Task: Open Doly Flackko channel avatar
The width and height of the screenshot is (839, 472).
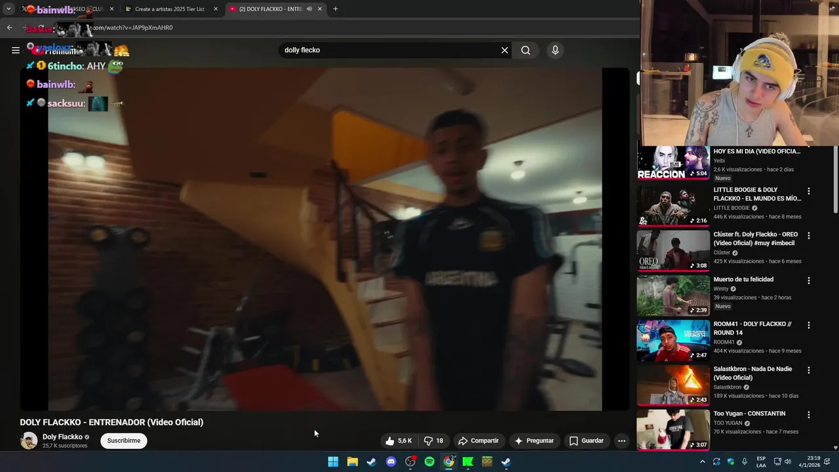Action: [29, 441]
